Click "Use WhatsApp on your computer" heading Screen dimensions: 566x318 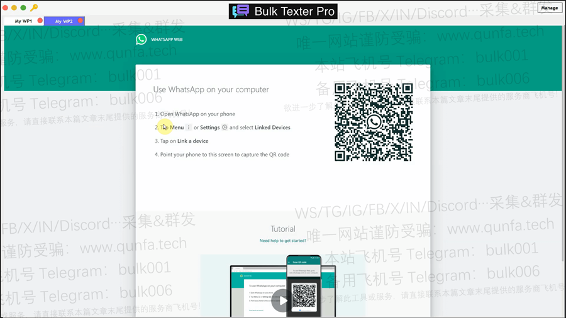click(x=211, y=89)
